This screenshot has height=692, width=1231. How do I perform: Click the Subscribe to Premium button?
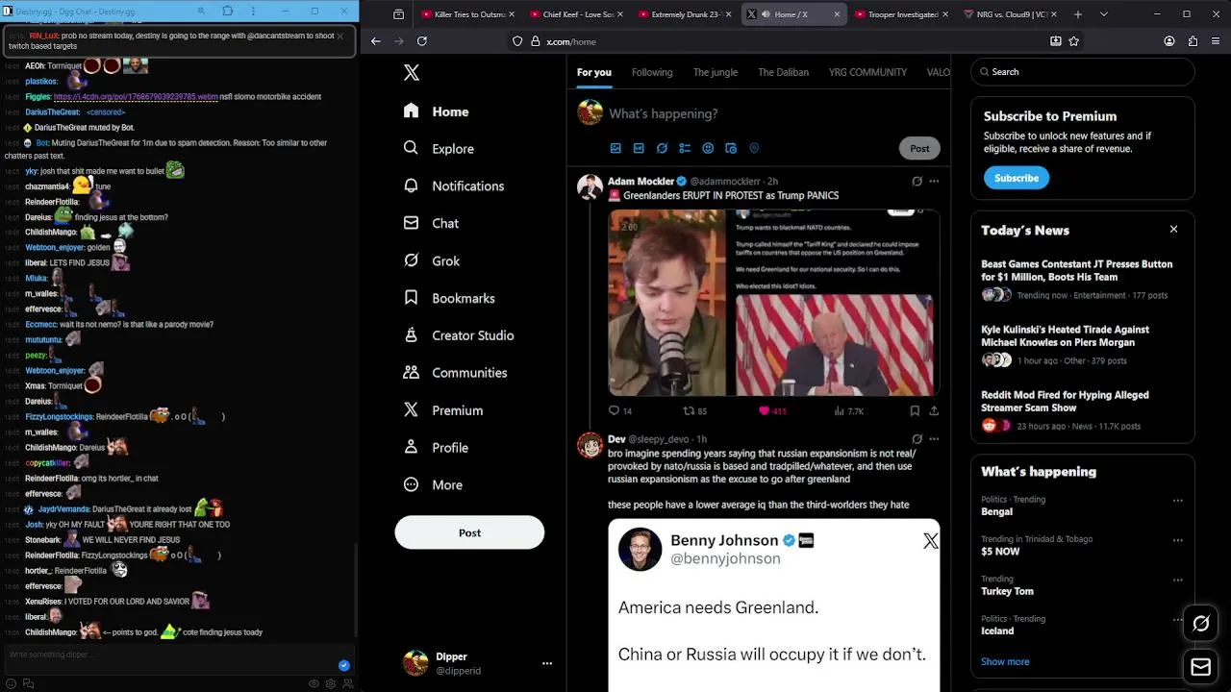pos(1016,178)
